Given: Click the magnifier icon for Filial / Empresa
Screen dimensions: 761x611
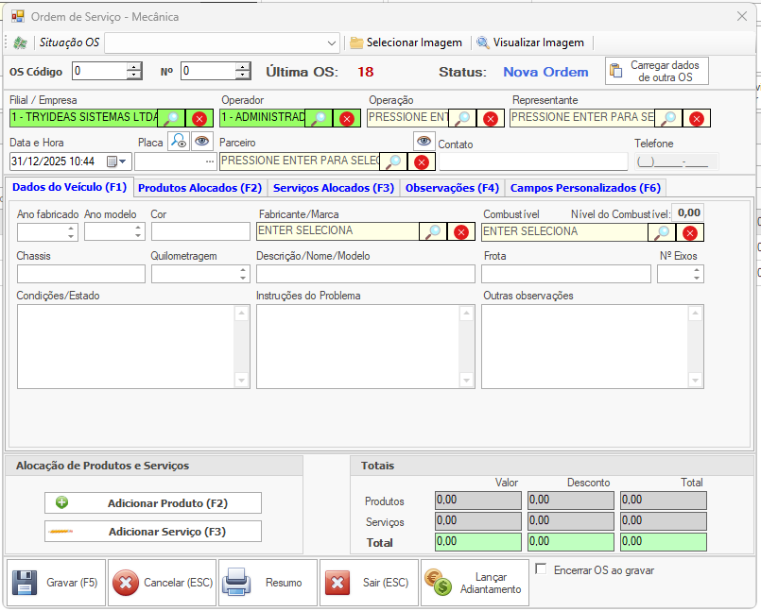Looking at the screenshot, I should point(171,118).
